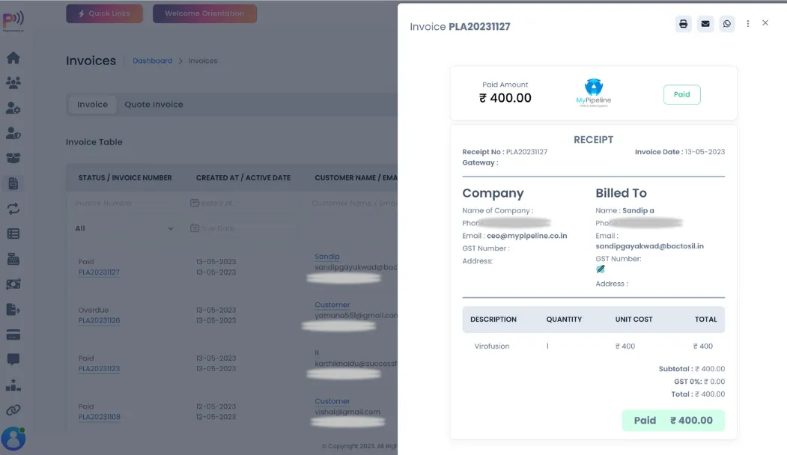
Task: Open the cash register icon in sidebar
Action: pos(13,259)
